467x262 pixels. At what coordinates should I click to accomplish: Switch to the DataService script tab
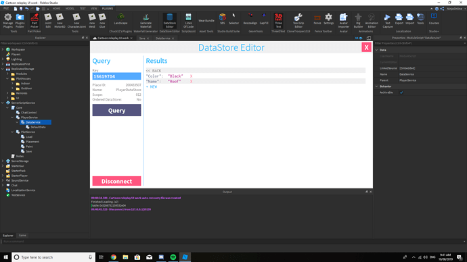(163, 38)
